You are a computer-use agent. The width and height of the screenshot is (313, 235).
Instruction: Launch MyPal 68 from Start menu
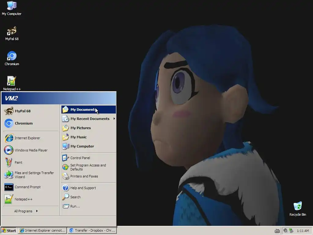pos(31,111)
